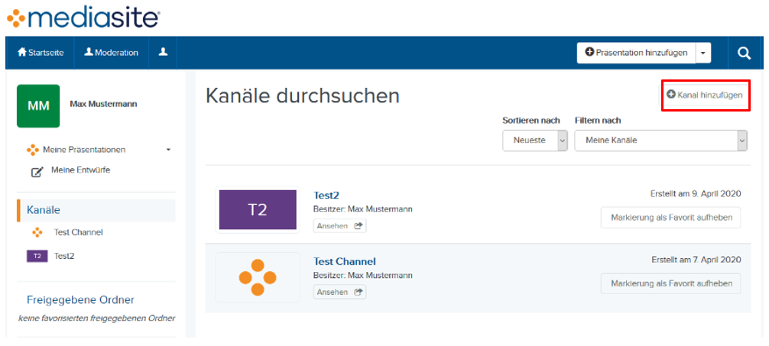Click Kanal hinzufügen

coord(705,95)
